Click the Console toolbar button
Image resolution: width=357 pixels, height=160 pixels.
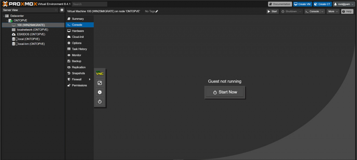coord(312,11)
